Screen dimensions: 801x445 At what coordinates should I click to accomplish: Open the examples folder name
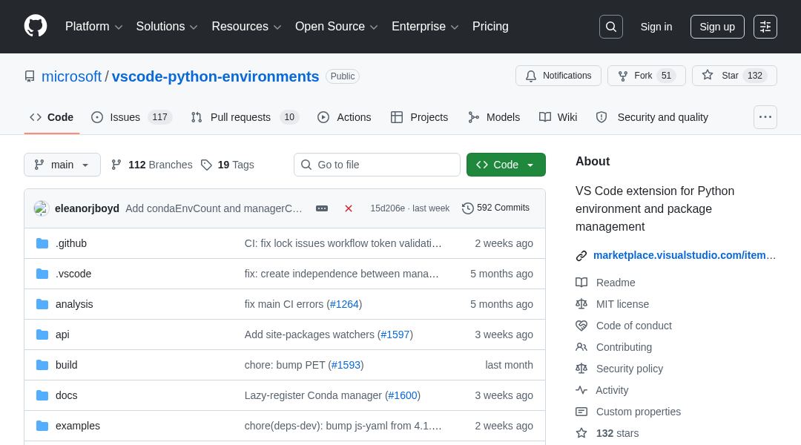pos(78,426)
